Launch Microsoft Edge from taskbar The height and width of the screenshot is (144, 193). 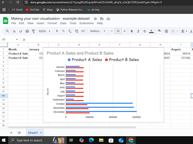click(x=91, y=140)
